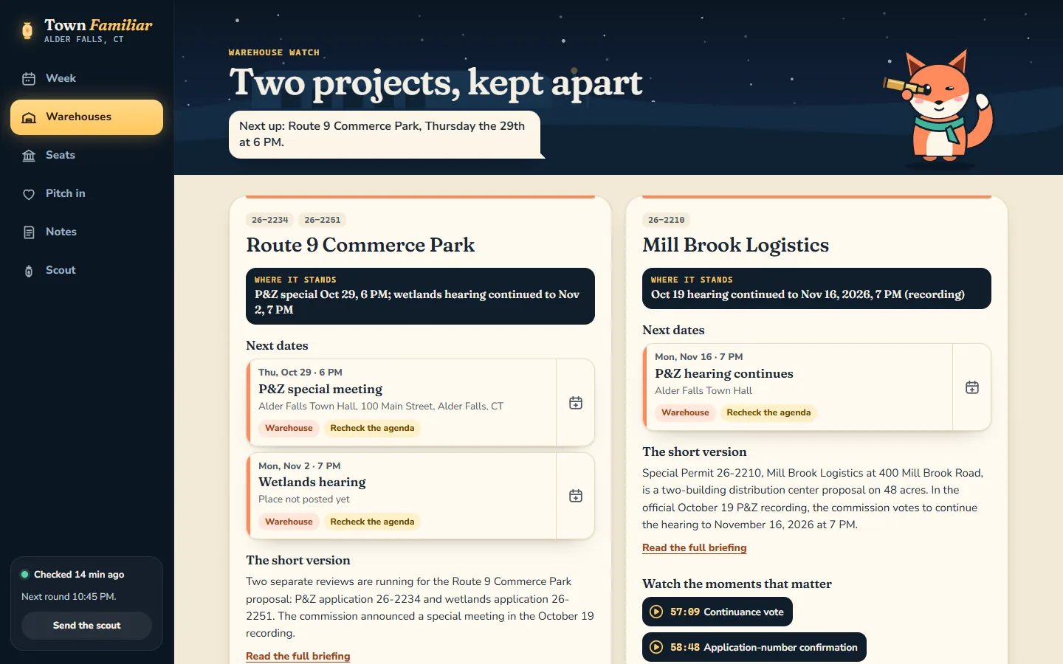This screenshot has width=1063, height=664.
Task: Open the Notes page
Action: point(86,232)
